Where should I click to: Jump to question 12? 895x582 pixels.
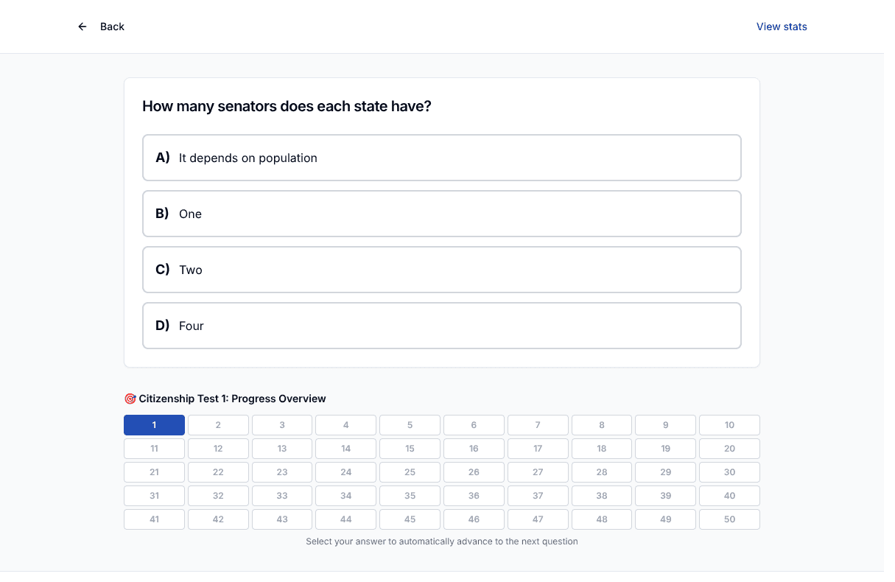218,449
